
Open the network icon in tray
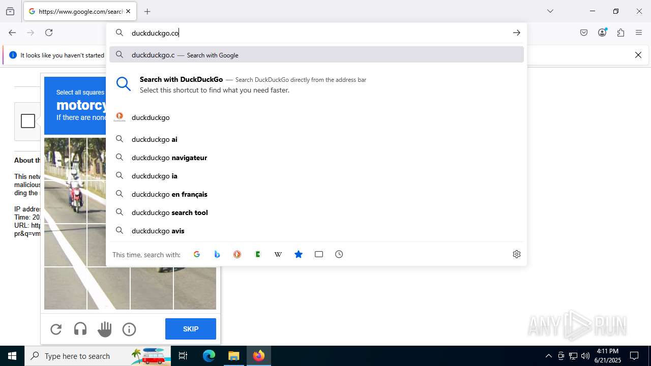point(573,356)
